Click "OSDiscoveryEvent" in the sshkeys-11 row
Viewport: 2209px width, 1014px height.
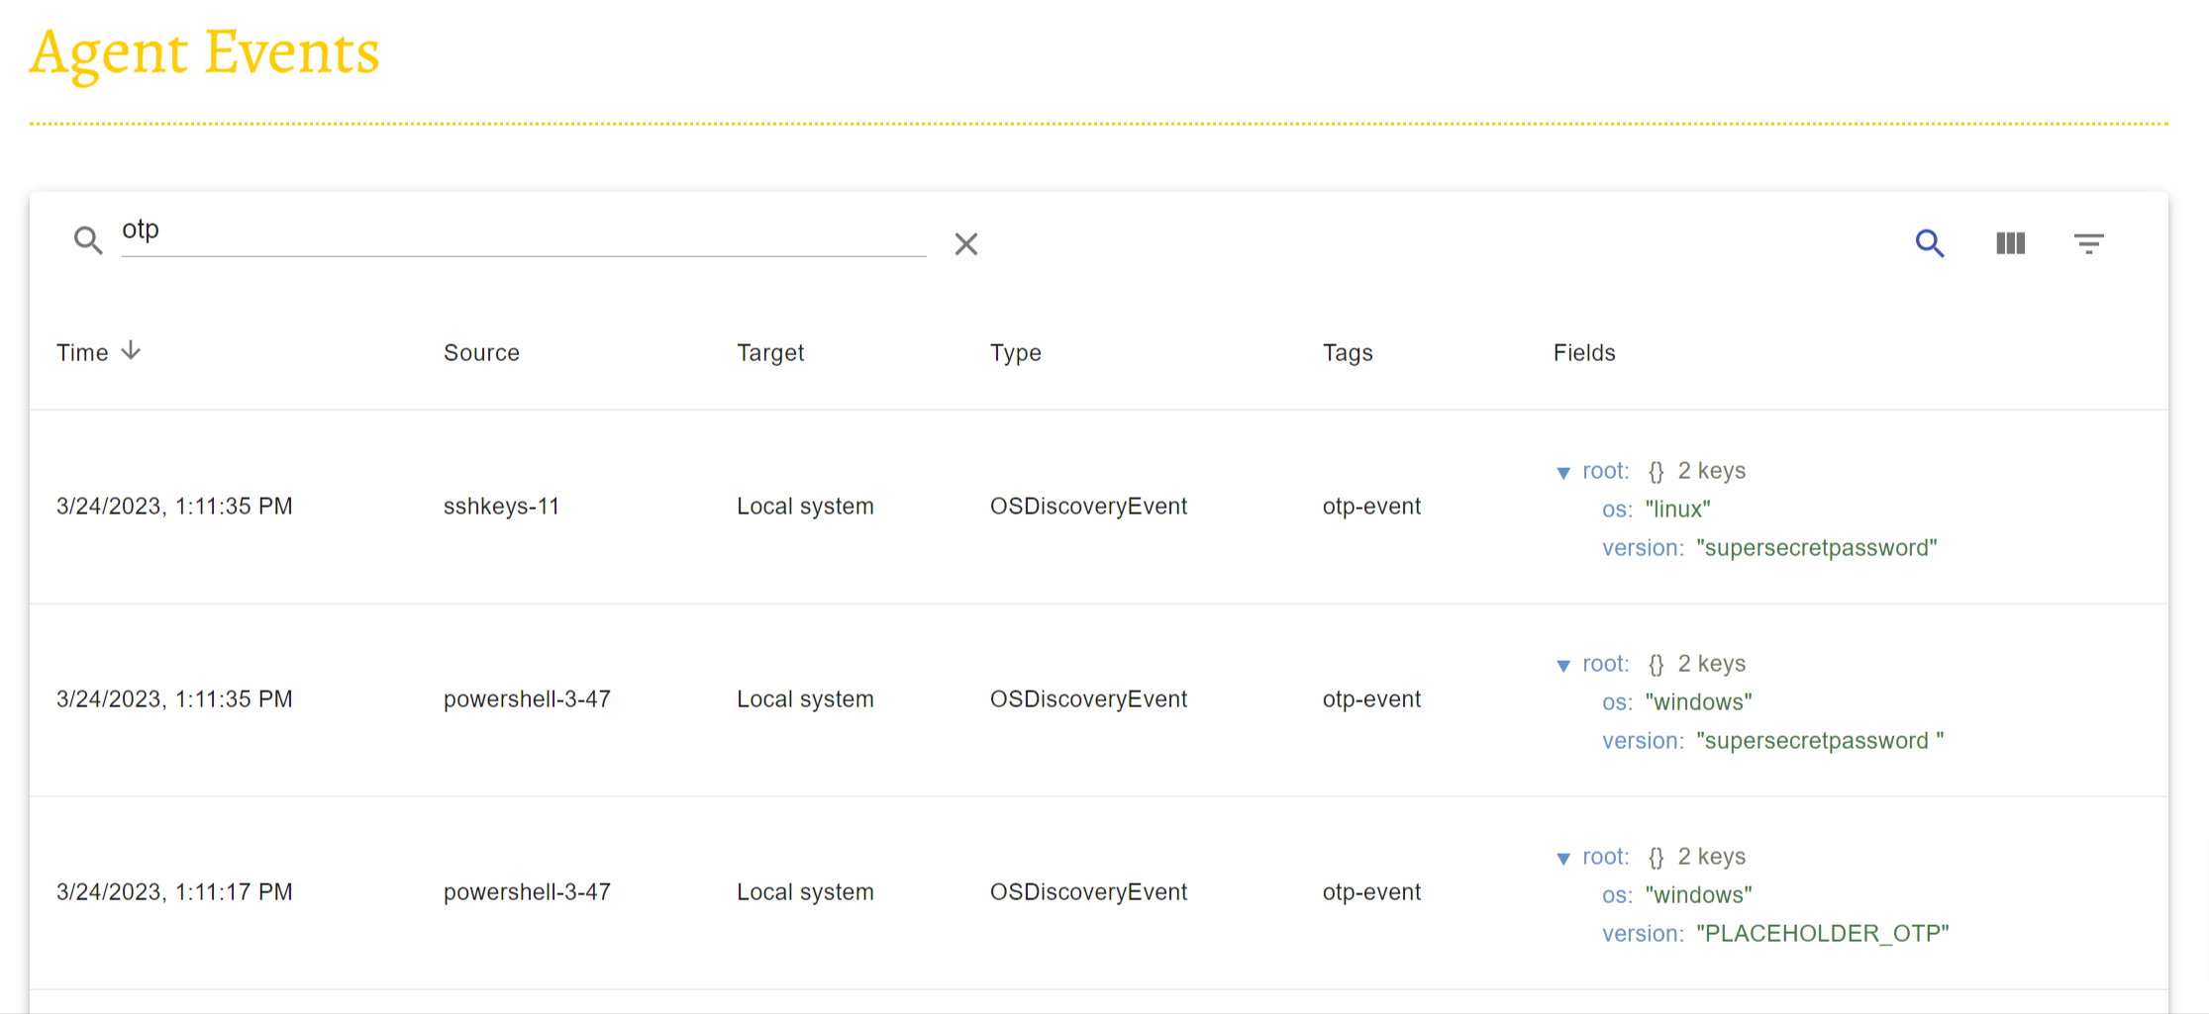click(x=1088, y=507)
